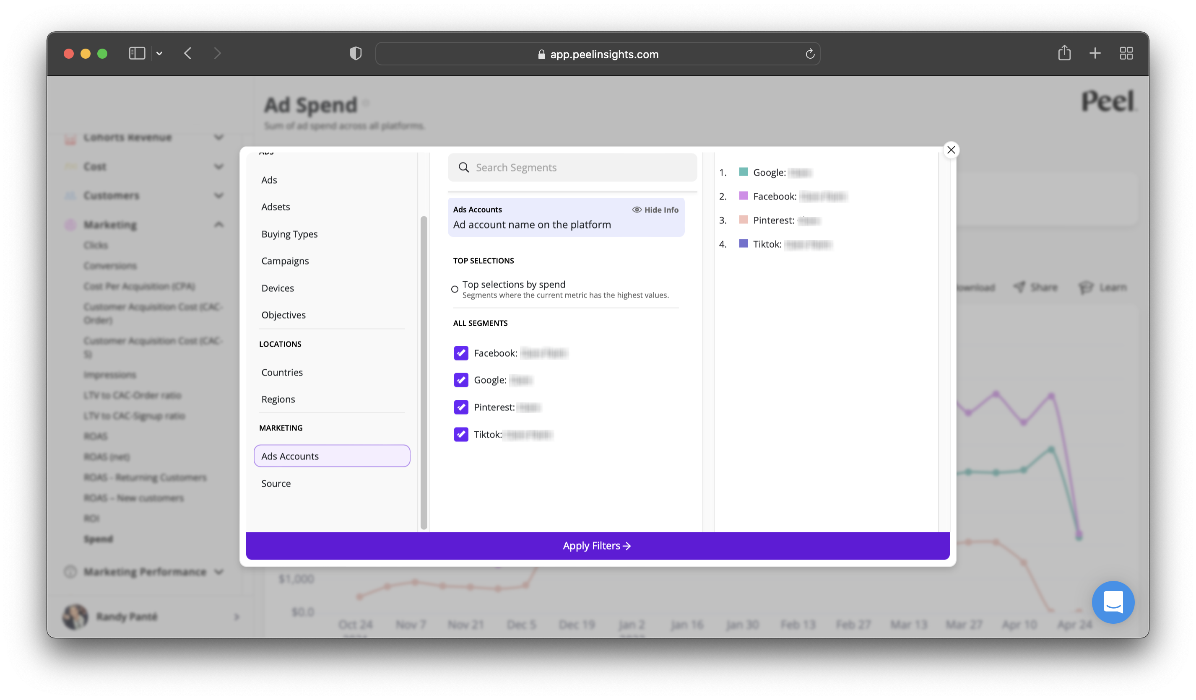Image resolution: width=1196 pixels, height=700 pixels.
Task: Expand Marketing Performance section
Action: click(x=219, y=571)
